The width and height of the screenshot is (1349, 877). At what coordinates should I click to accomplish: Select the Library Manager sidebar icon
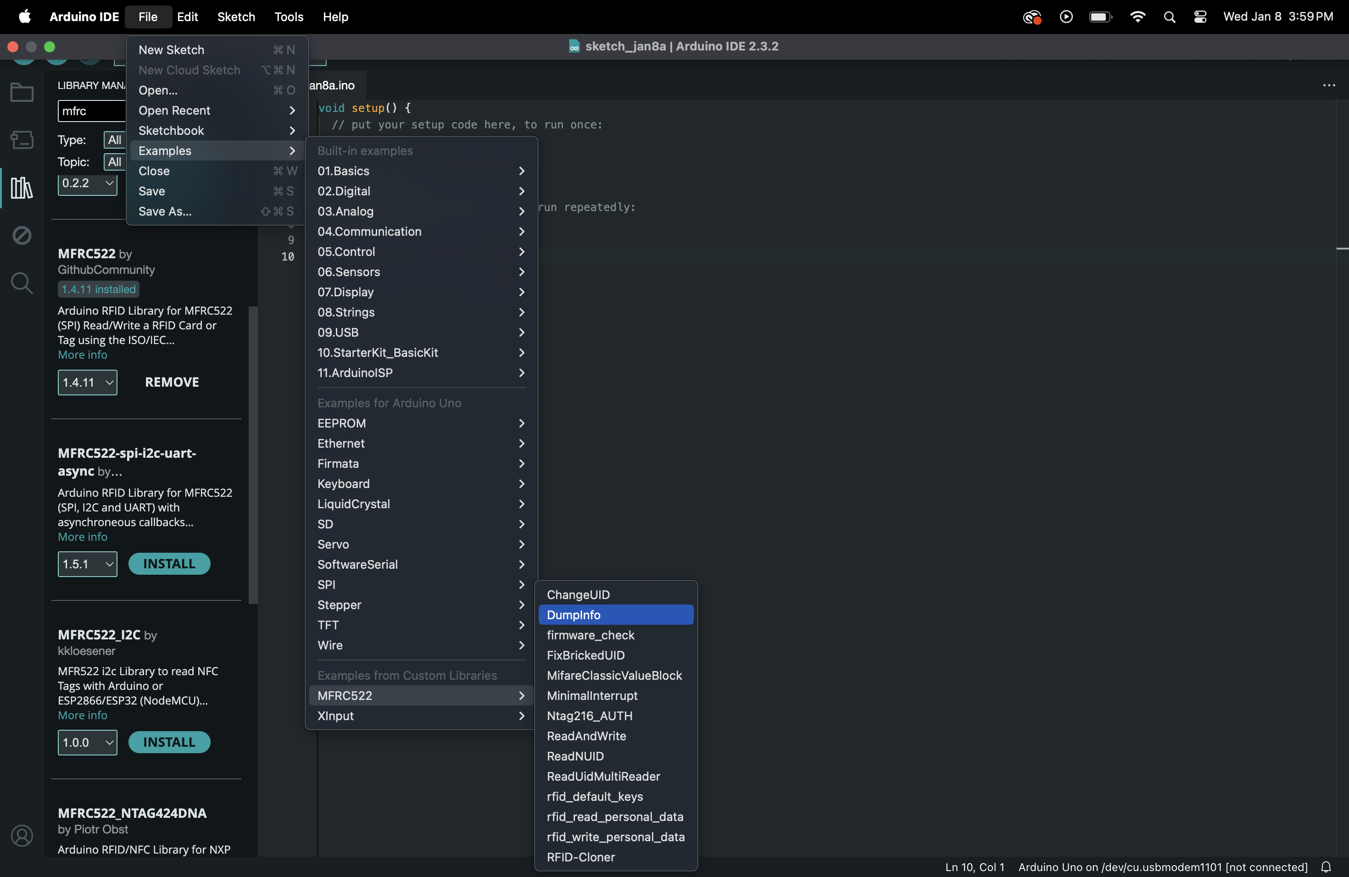pyautogui.click(x=22, y=188)
